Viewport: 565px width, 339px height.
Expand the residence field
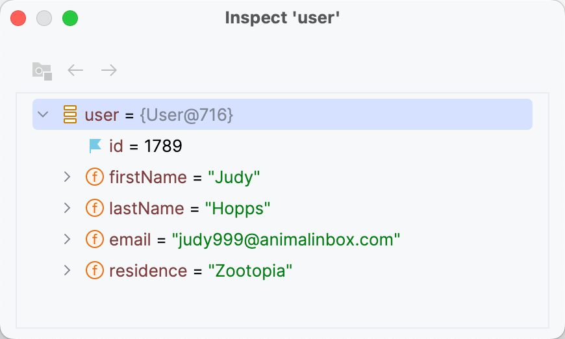pos(66,270)
